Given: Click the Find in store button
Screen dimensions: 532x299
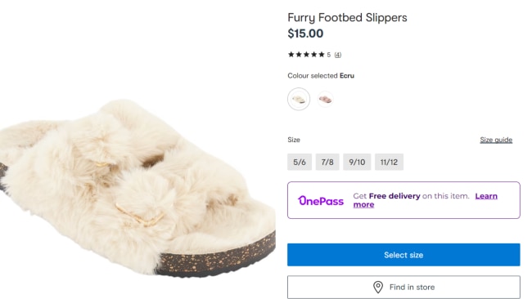Looking at the screenshot, I should pyautogui.click(x=404, y=287).
